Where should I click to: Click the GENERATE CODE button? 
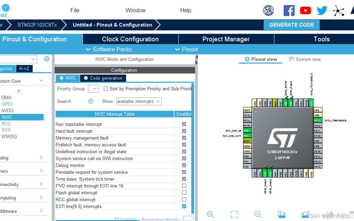click(x=292, y=25)
